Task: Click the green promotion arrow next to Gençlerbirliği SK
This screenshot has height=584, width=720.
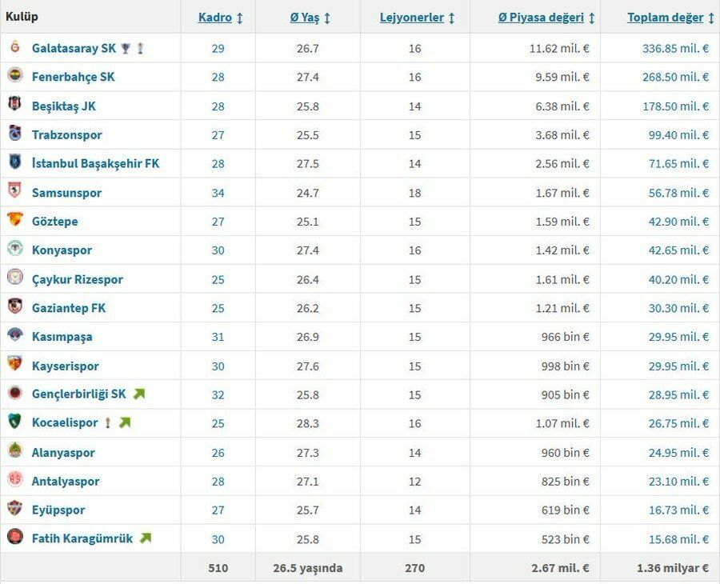Action: click(139, 394)
